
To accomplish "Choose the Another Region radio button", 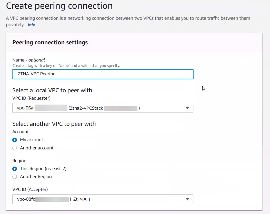I will (x=15, y=177).
